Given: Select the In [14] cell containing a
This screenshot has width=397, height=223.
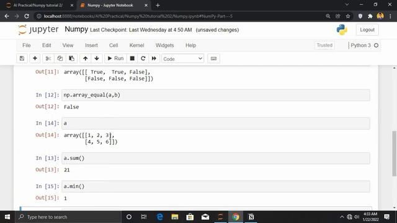Looking at the screenshot, I should tap(216, 123).
